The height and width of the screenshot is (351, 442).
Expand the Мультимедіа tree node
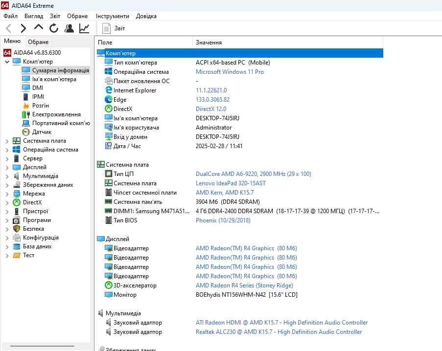tap(7, 176)
